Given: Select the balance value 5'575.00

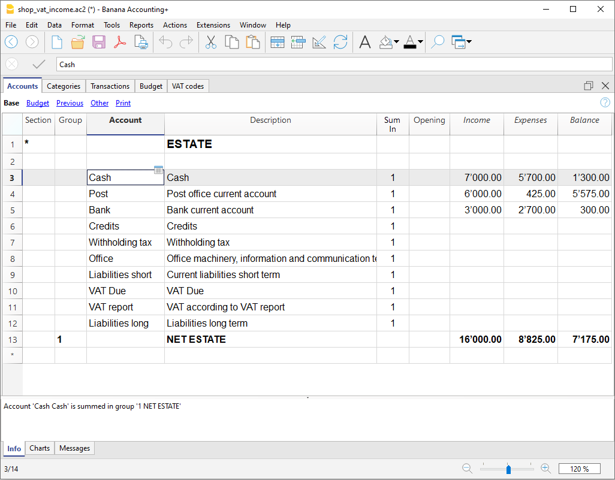Looking at the screenshot, I should [585, 194].
